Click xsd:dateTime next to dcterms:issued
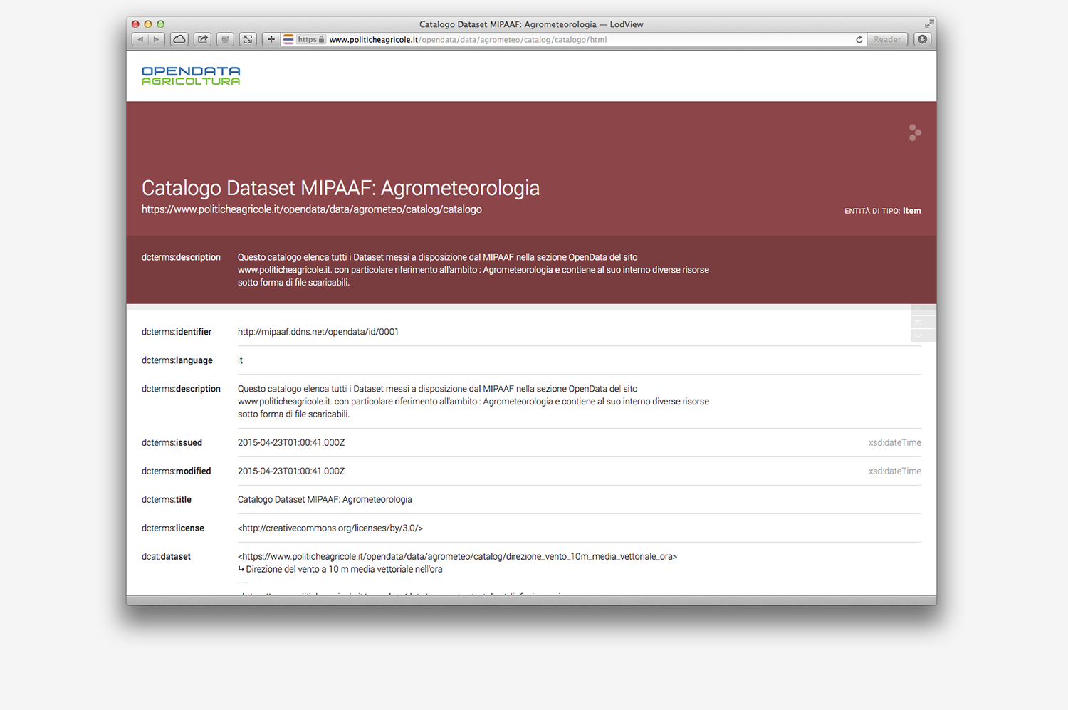The height and width of the screenshot is (710, 1068). pos(895,443)
